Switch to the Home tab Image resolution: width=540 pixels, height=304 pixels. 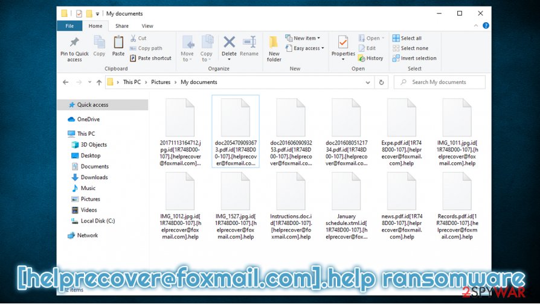(x=95, y=26)
